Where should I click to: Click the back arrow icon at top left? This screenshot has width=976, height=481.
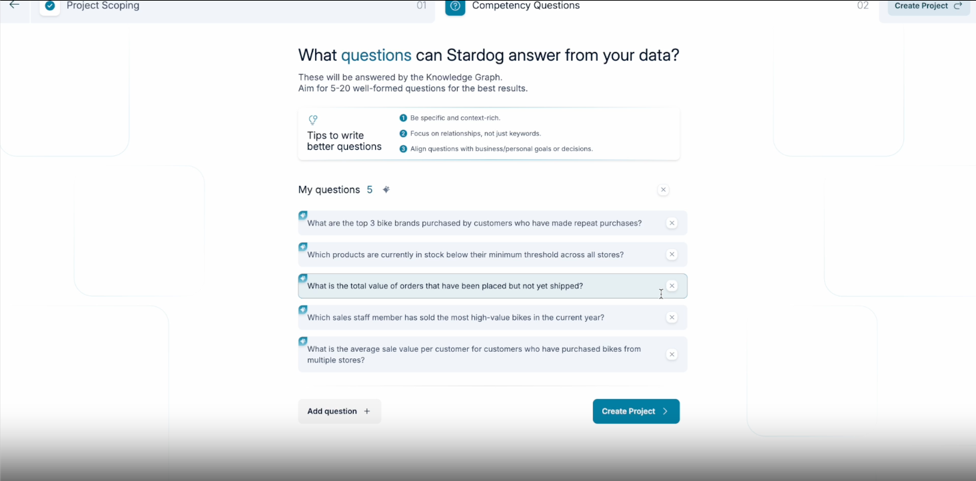coord(14,5)
